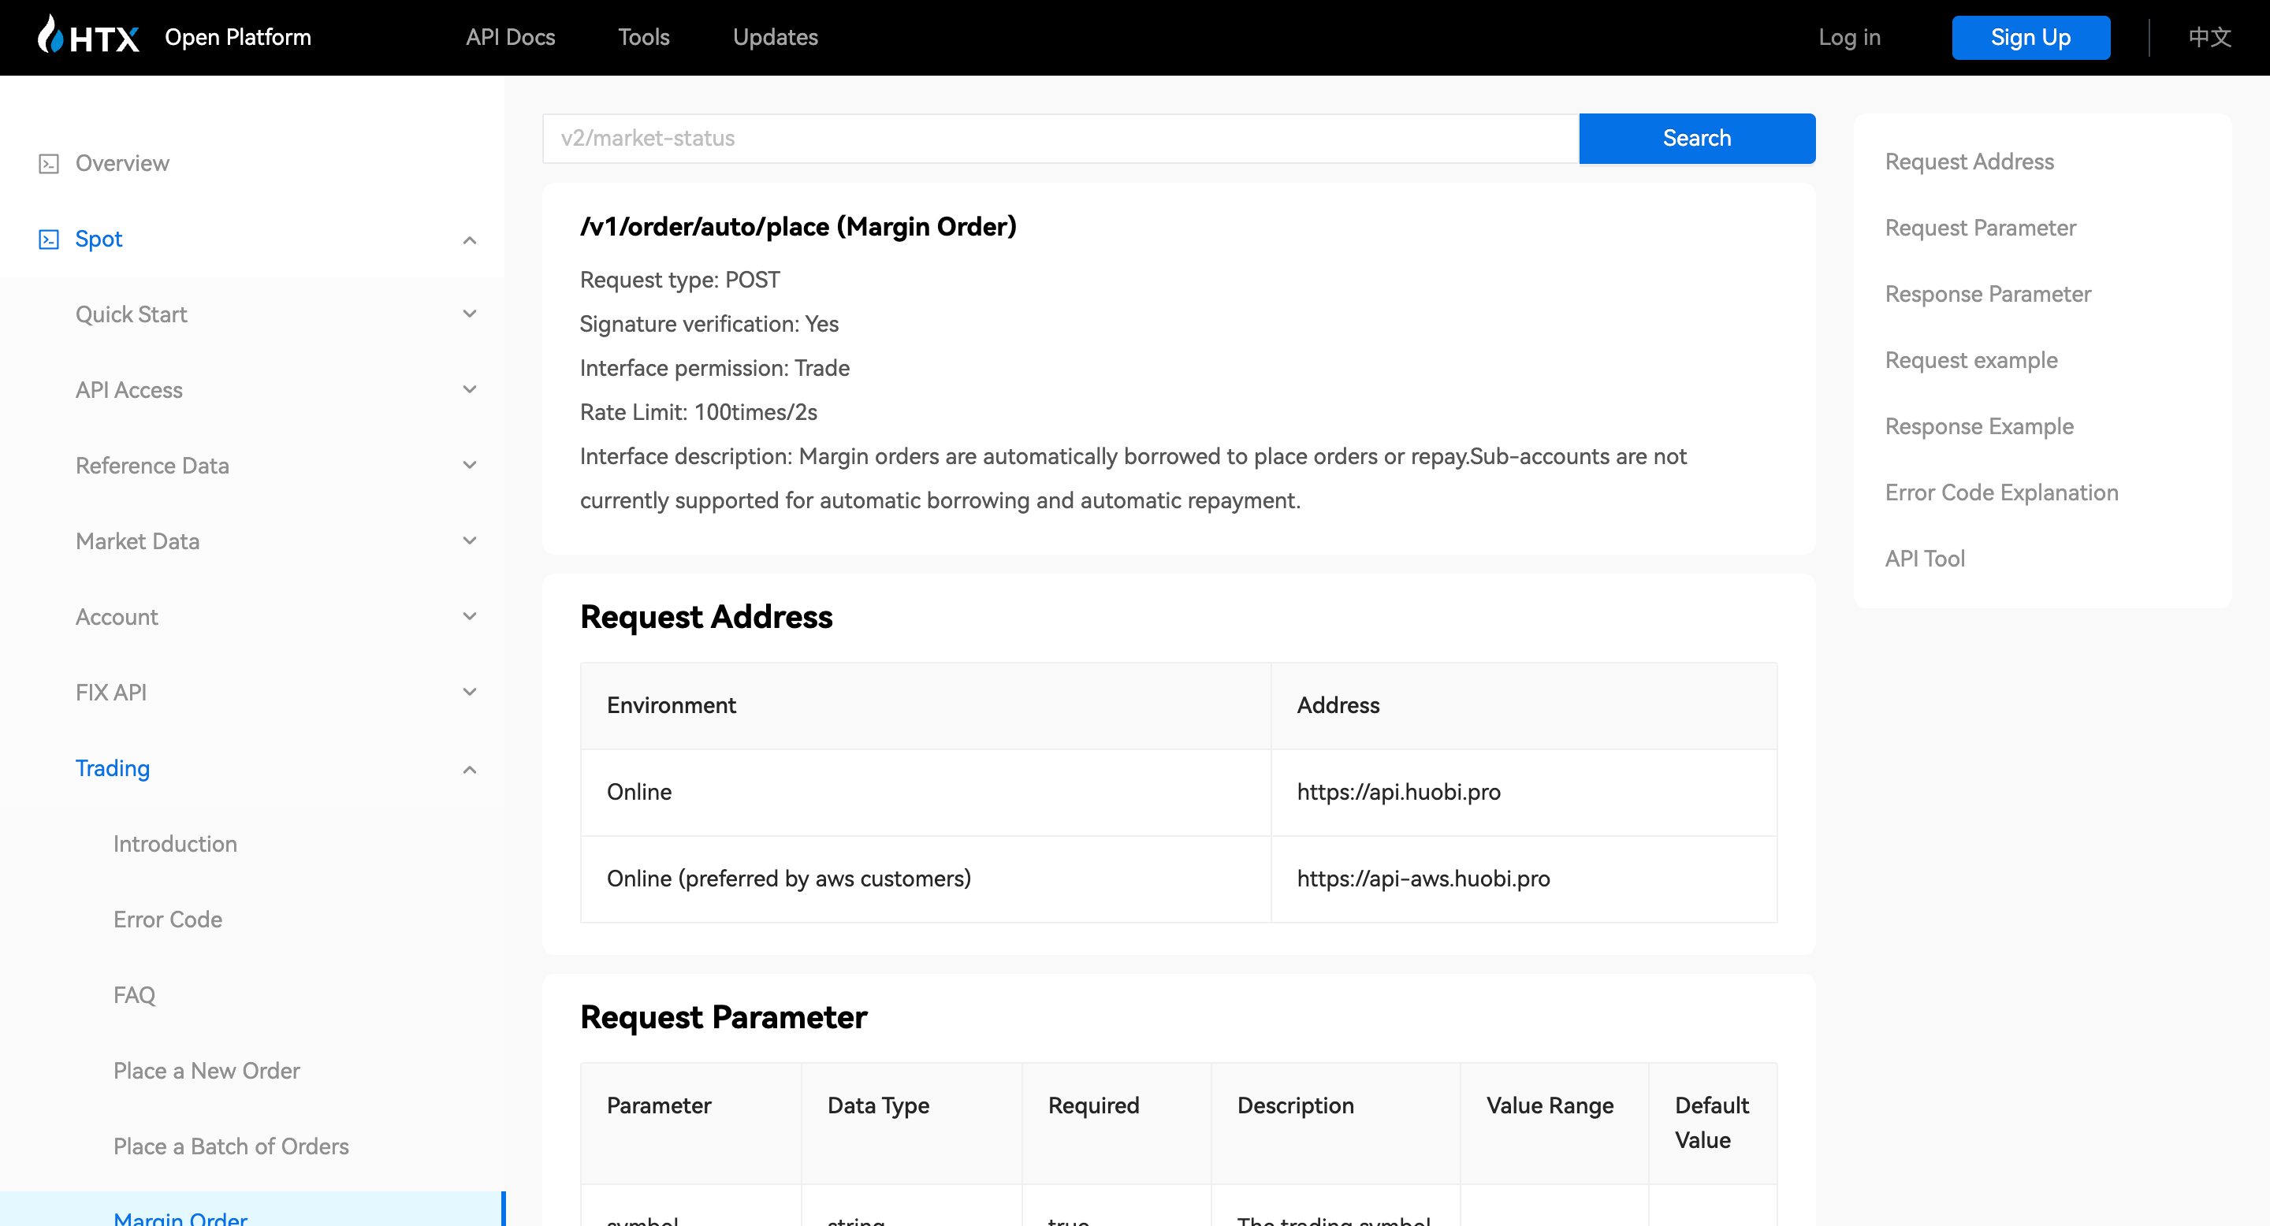
Task: Open Quick Start section
Action: pos(132,314)
